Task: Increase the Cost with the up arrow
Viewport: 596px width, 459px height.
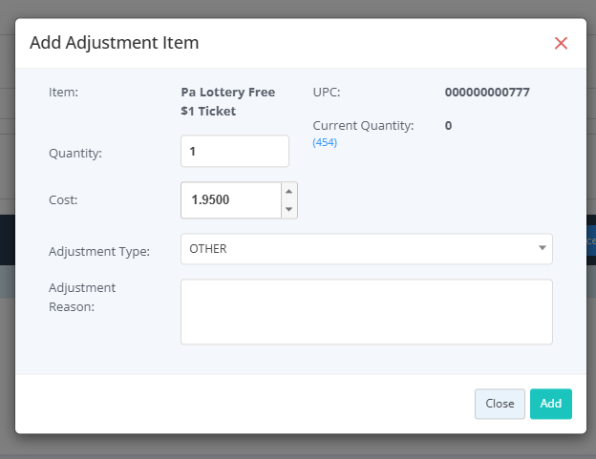Action: pos(288,192)
